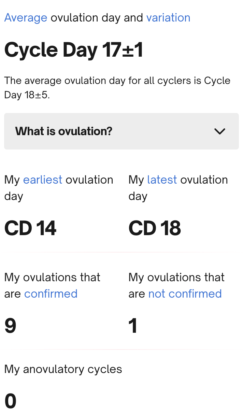Click the anovulatory cycles count 0

10,401
